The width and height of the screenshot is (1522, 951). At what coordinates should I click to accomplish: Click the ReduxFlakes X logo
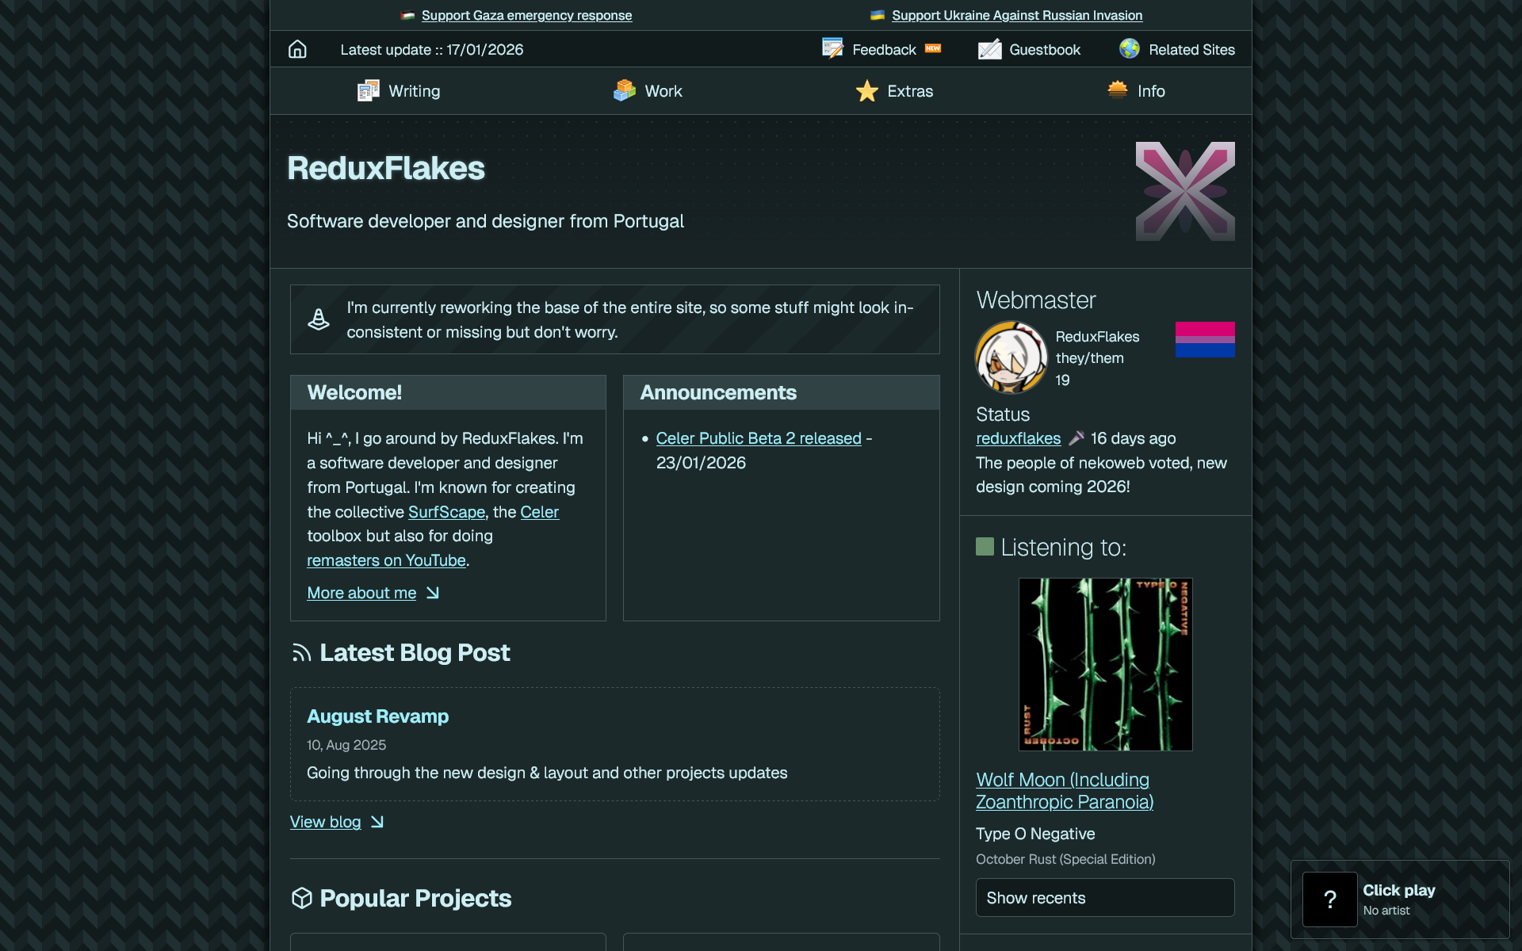[1184, 191]
